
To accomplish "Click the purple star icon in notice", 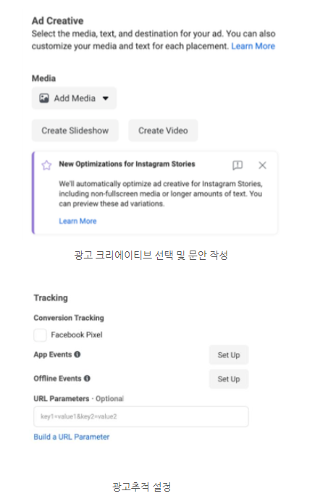I will pyautogui.click(x=46, y=165).
